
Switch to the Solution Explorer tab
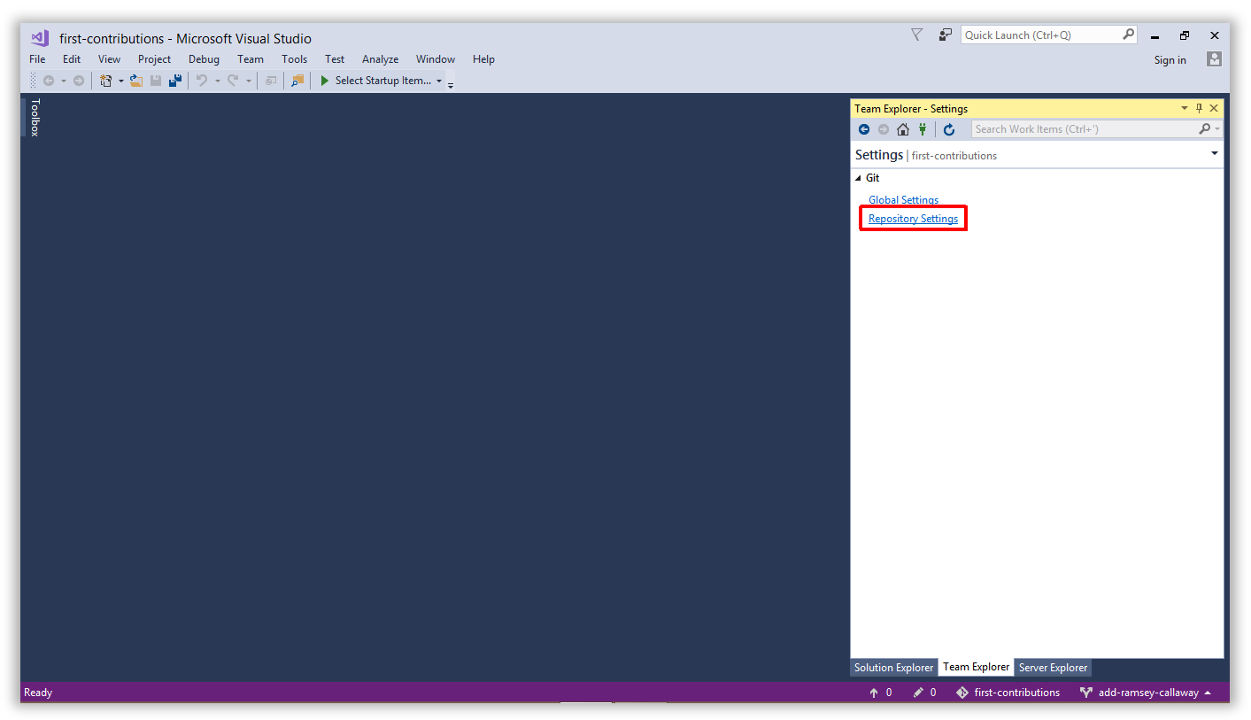[x=893, y=668]
